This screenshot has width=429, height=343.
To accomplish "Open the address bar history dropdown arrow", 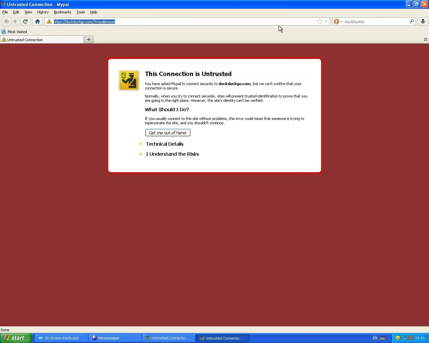I will point(326,21).
